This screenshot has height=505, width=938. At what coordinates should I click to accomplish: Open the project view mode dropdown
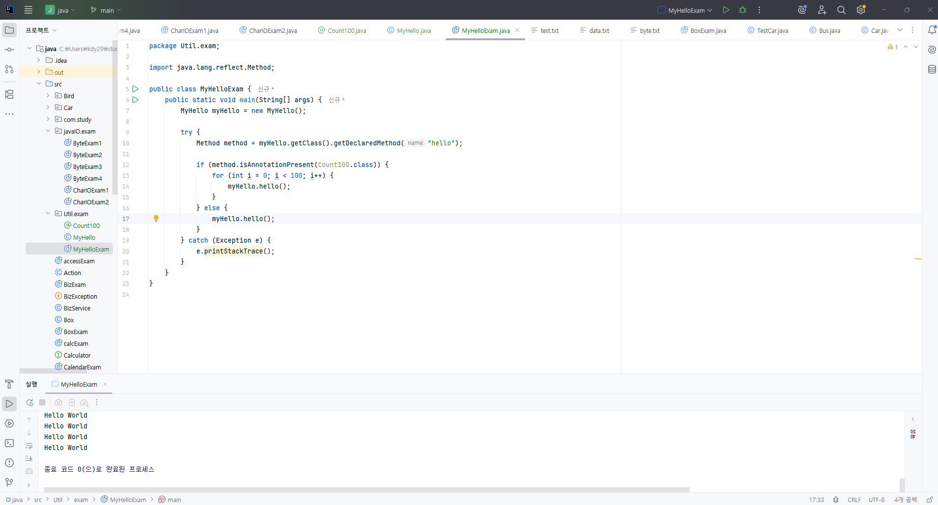(41, 30)
